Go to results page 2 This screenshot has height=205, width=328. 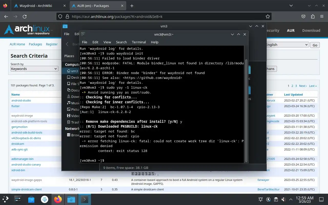pyautogui.click(x=292, y=86)
